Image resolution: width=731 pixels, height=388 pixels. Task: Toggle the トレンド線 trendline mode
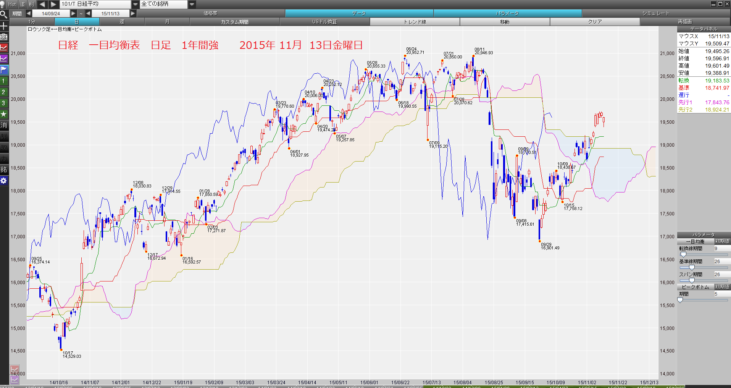[x=415, y=22]
